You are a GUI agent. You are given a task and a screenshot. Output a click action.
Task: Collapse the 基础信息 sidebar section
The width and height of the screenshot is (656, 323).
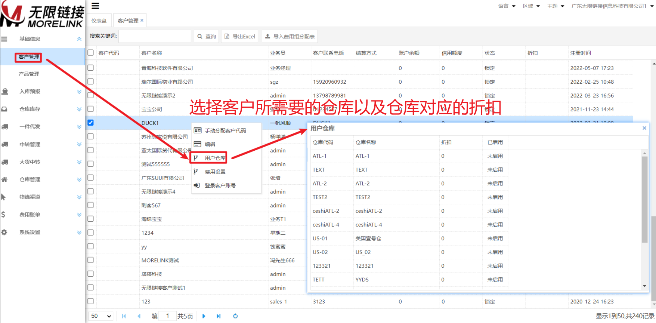click(x=79, y=39)
